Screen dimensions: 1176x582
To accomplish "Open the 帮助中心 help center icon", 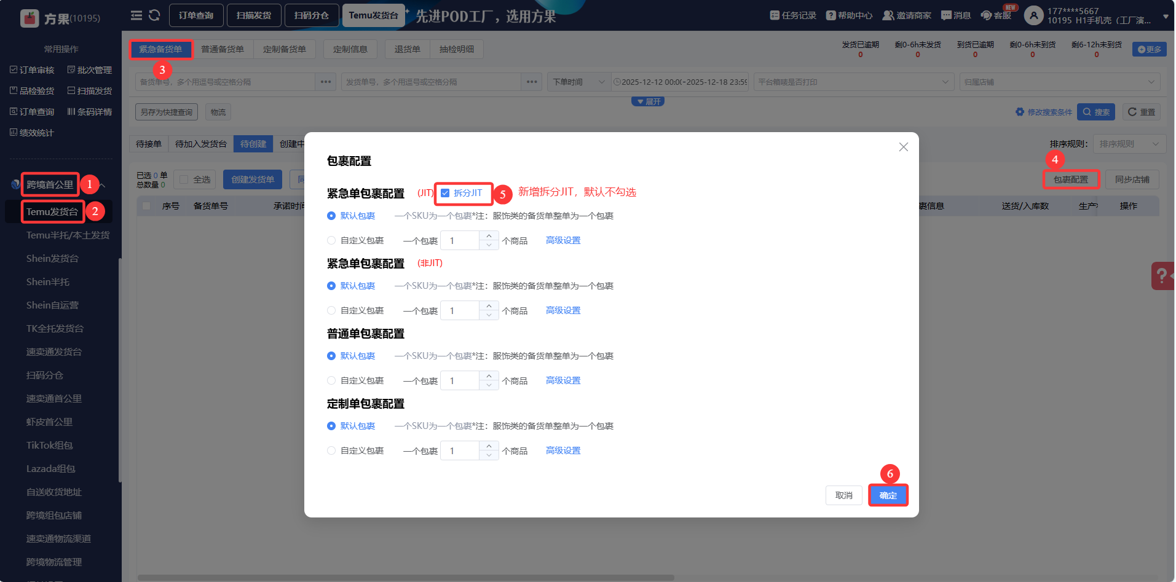I will click(831, 15).
